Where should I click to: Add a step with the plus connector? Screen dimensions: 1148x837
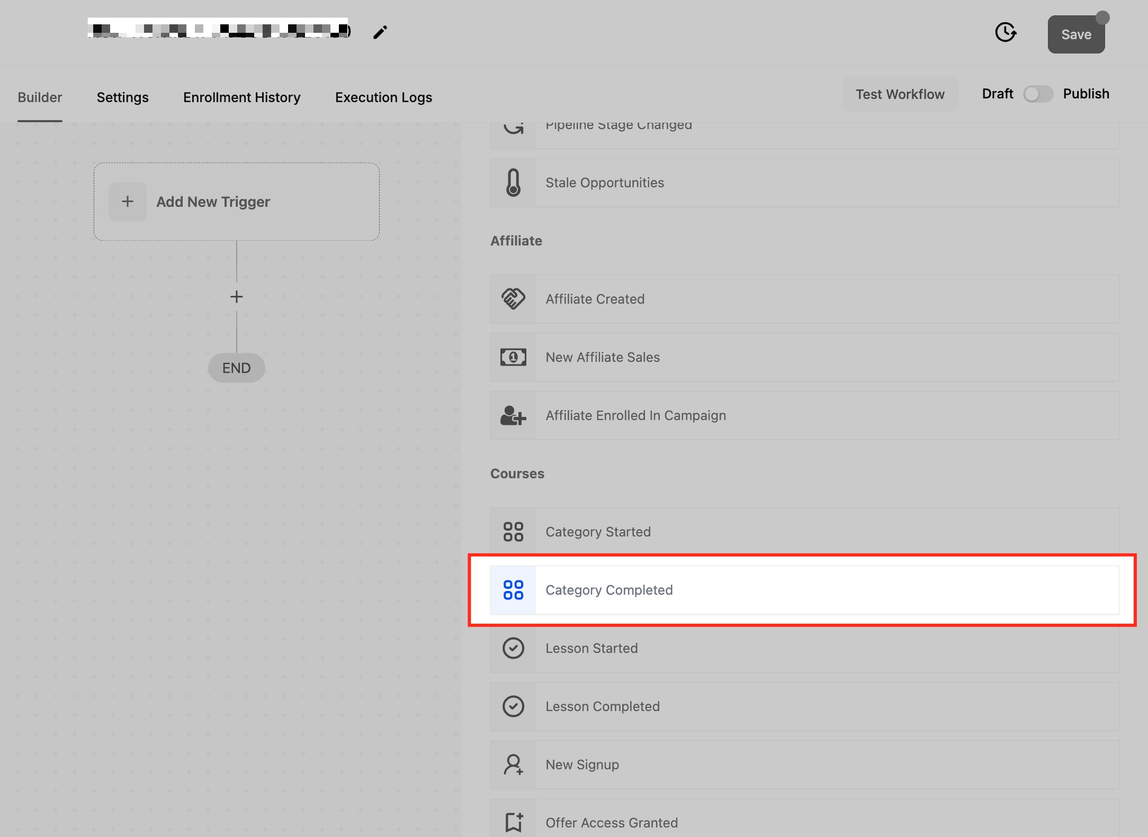(x=237, y=297)
